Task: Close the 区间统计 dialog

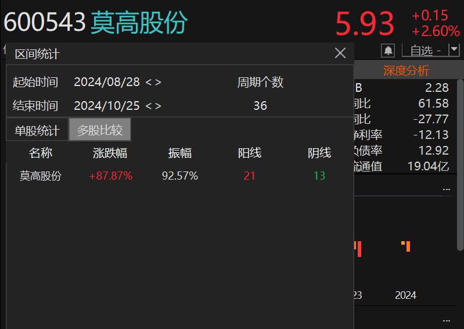Action: coord(340,53)
